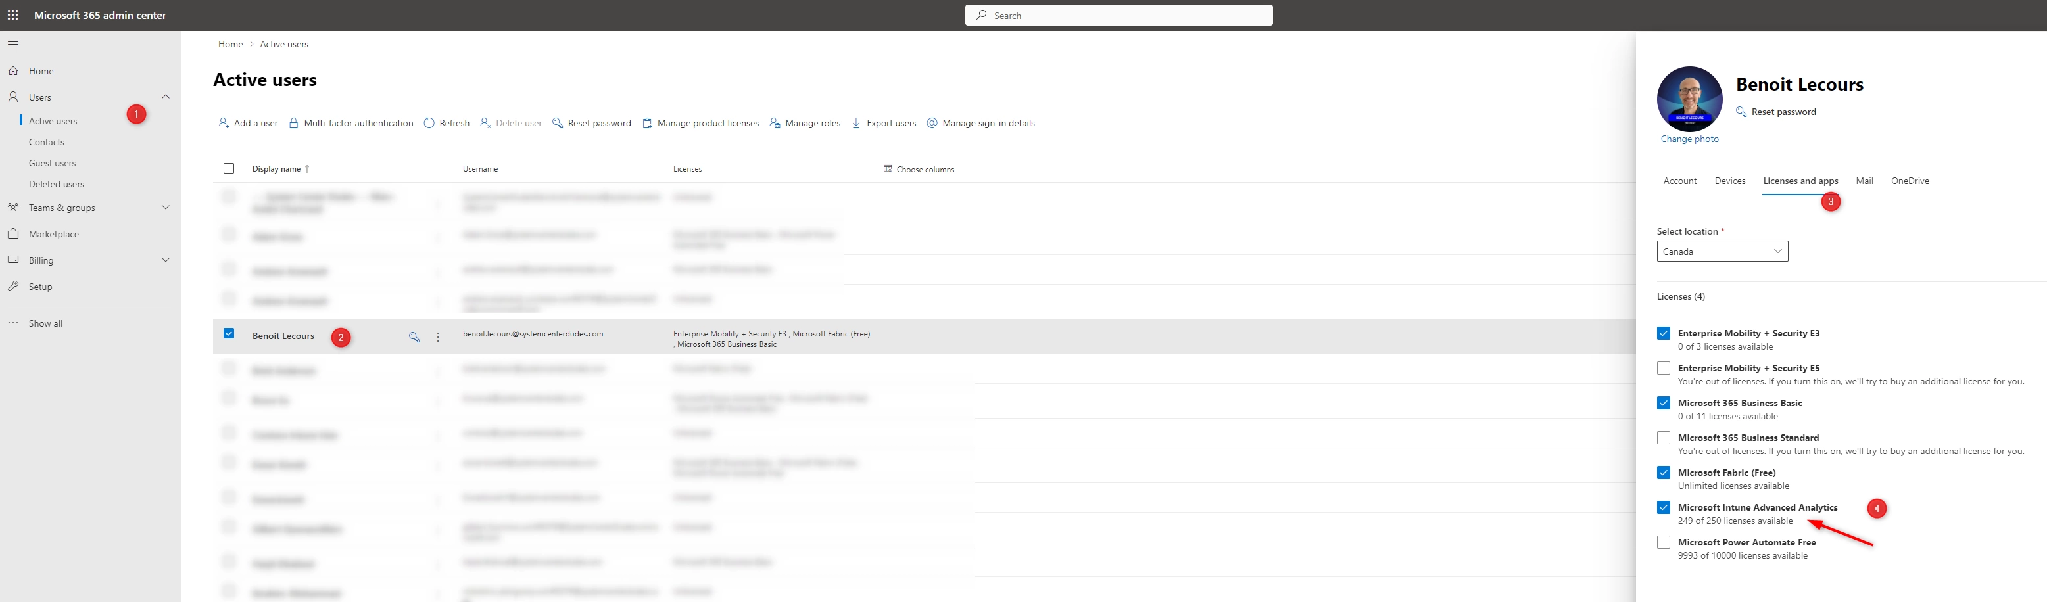The width and height of the screenshot is (2047, 602).
Task: Open Deleted users in sidebar
Action: [x=57, y=184]
